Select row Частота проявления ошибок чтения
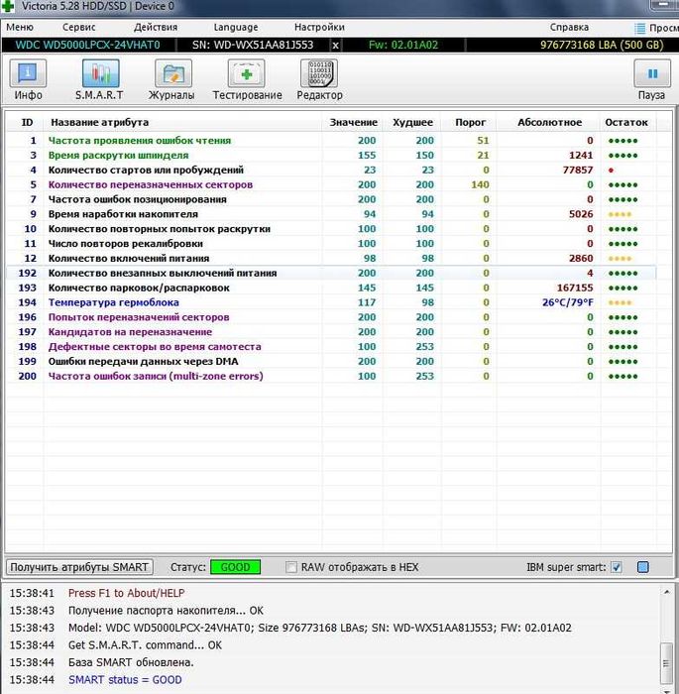 pyautogui.click(x=331, y=141)
